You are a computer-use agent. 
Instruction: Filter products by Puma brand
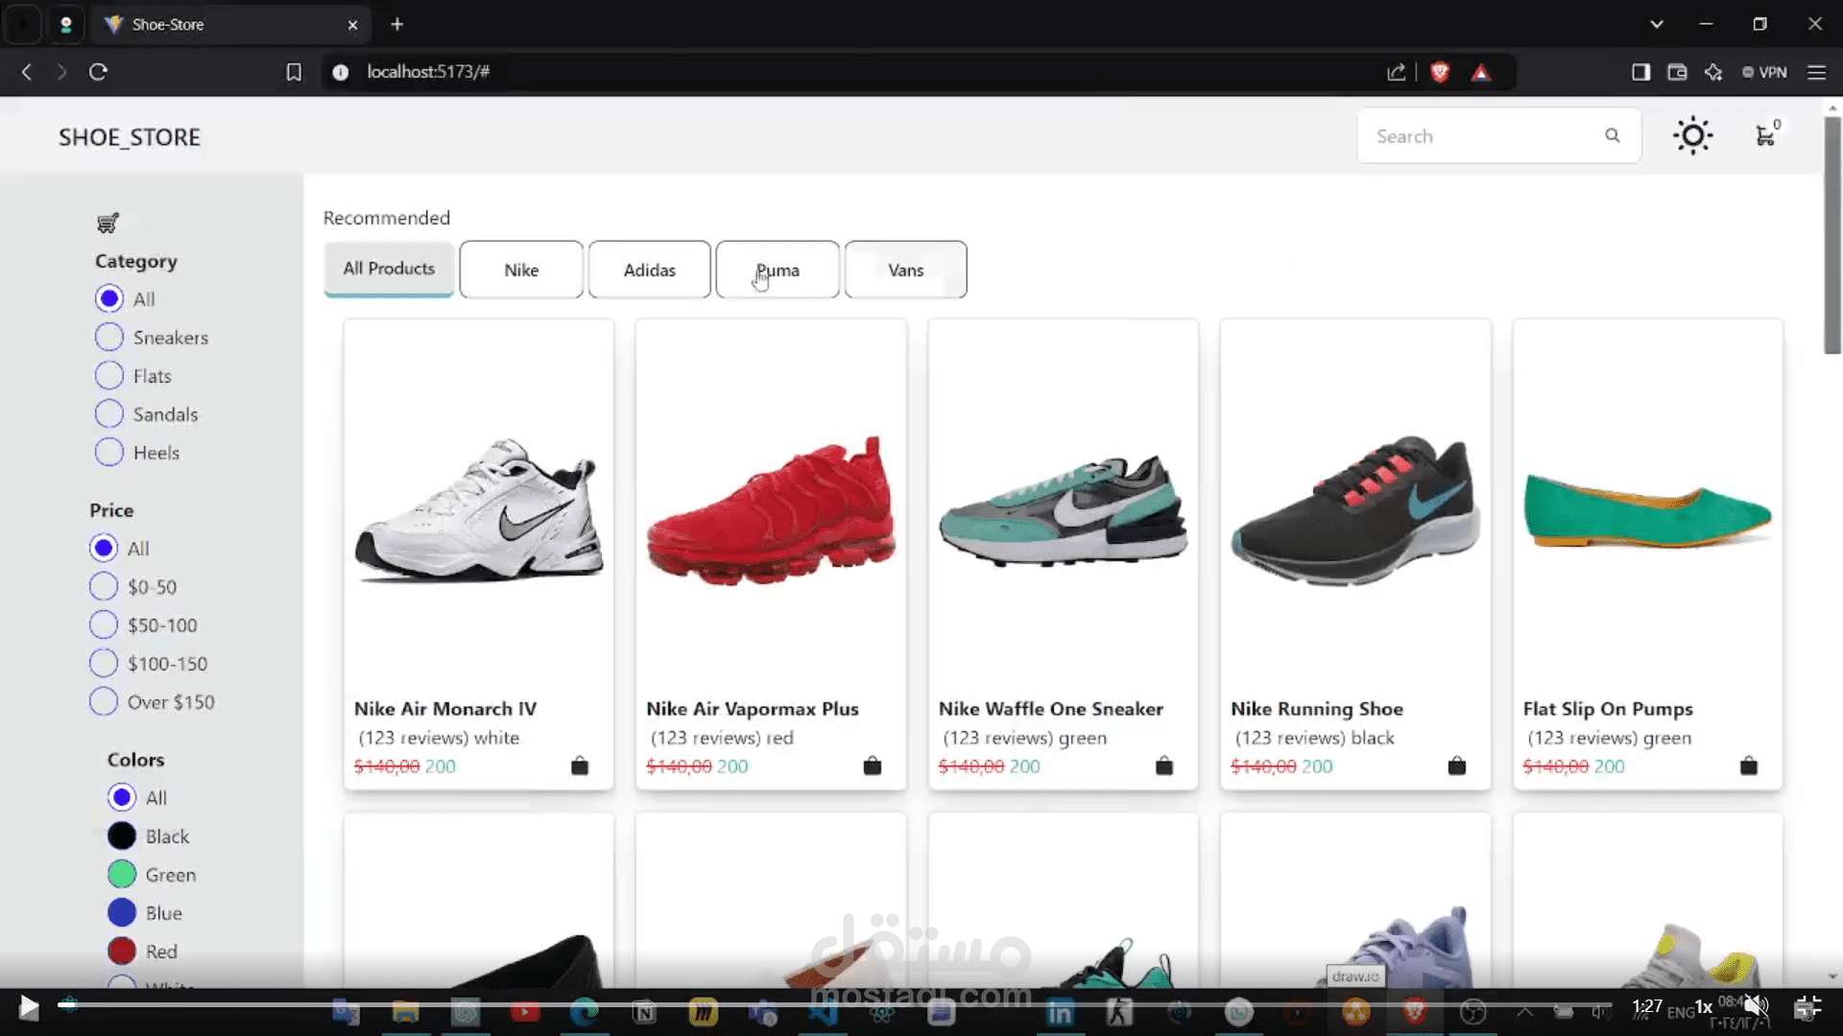pyautogui.click(x=777, y=270)
